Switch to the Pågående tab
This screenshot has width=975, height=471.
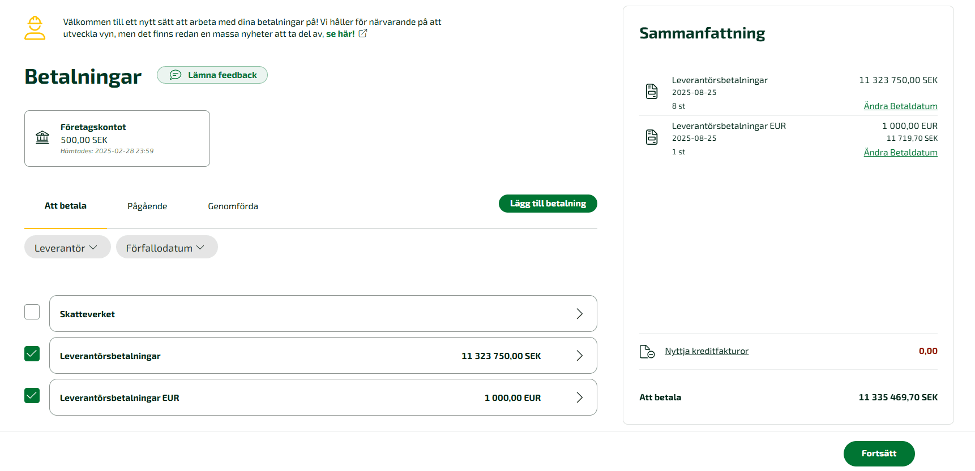pyautogui.click(x=147, y=206)
